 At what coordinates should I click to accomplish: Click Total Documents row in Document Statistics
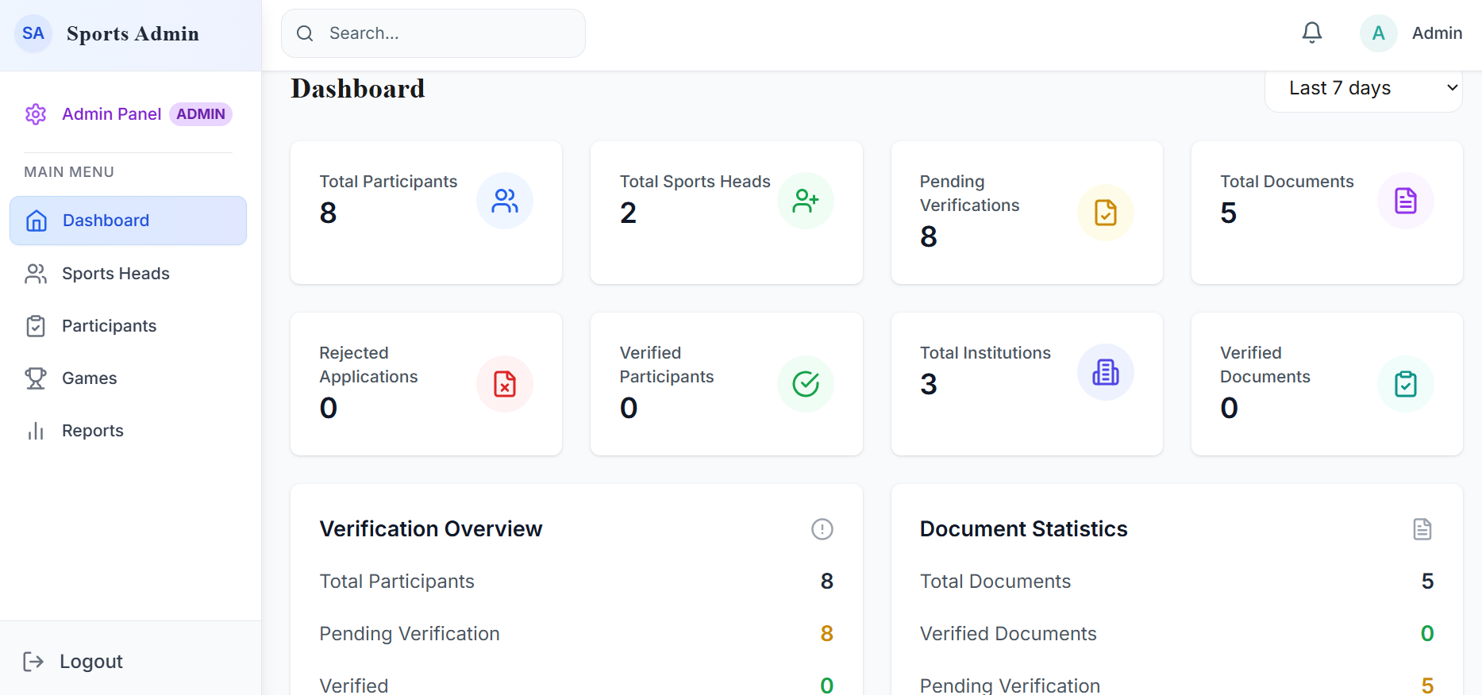coord(1176,582)
